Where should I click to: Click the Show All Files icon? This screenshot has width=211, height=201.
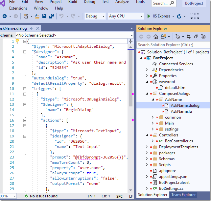pos(203,37)
